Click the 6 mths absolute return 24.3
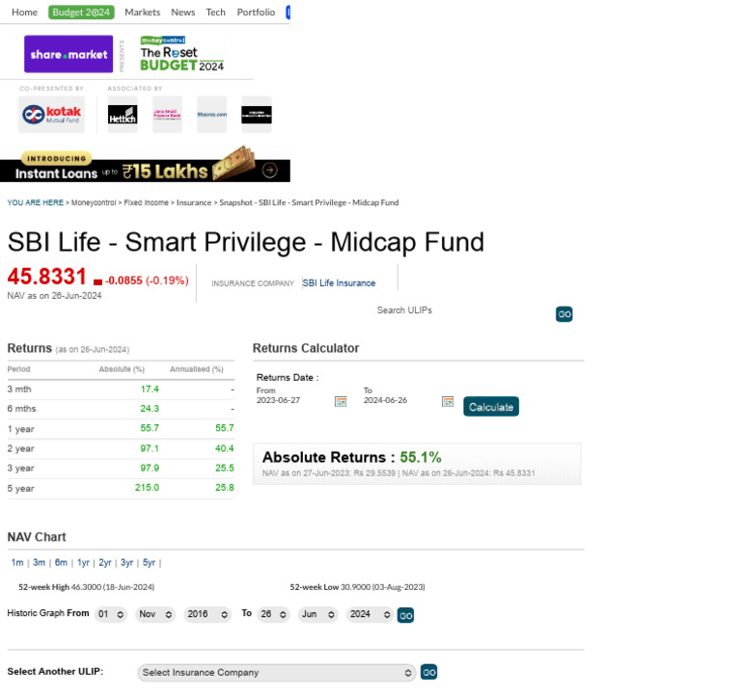Viewport: 741px width, 697px height. [x=150, y=409]
